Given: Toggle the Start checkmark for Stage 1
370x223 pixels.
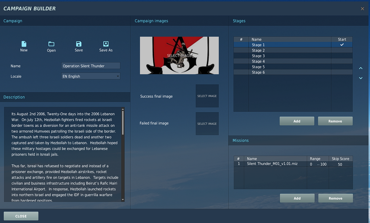Looking at the screenshot, I should coord(342,45).
